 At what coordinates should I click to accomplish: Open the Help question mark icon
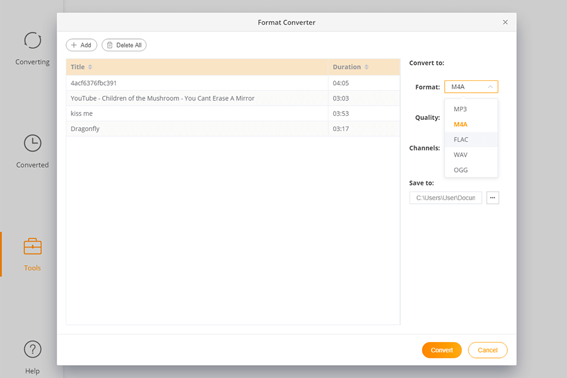[x=32, y=349]
